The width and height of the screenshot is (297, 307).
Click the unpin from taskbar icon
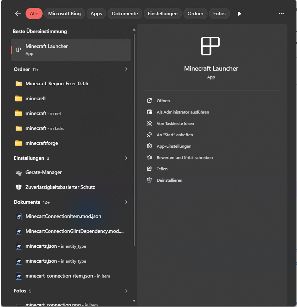pos(149,124)
